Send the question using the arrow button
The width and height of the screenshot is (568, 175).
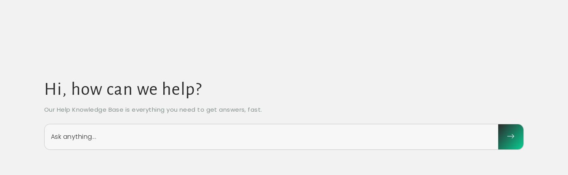click(x=511, y=137)
